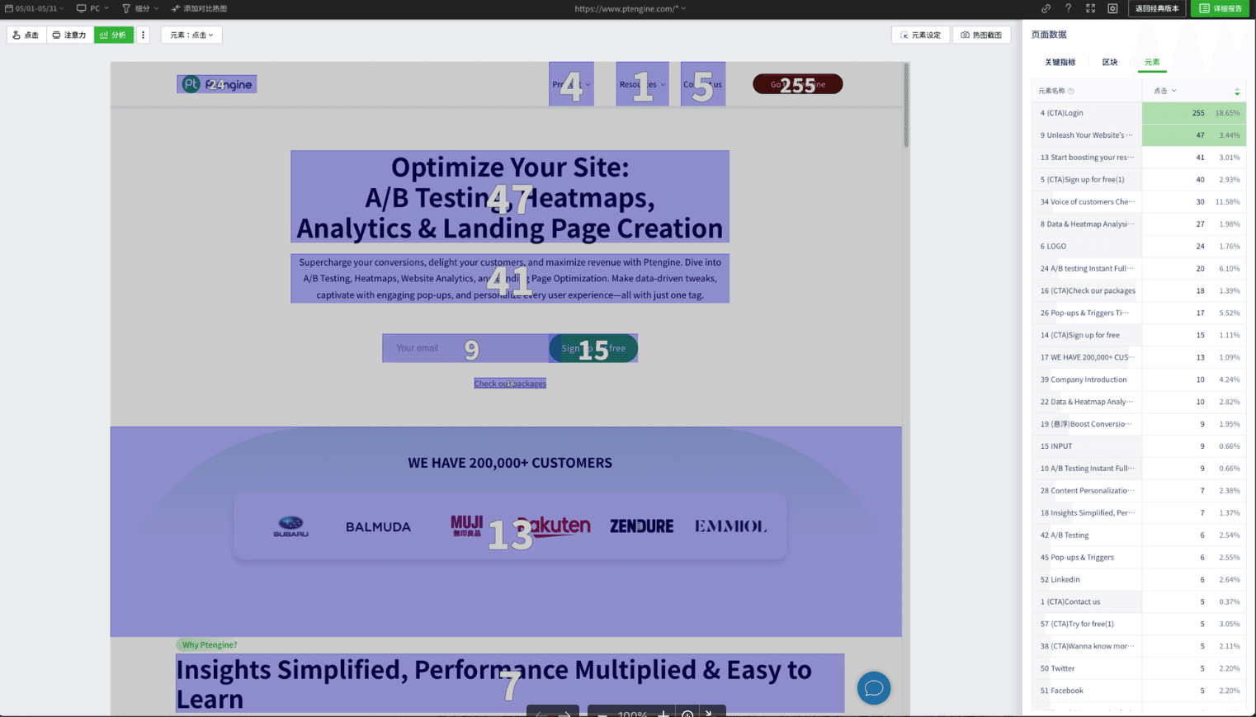Select the "50 Twitter" row

click(1139, 669)
